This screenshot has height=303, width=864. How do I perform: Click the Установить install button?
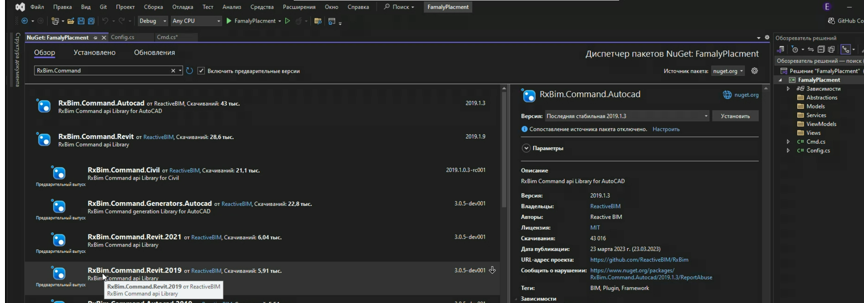point(735,116)
